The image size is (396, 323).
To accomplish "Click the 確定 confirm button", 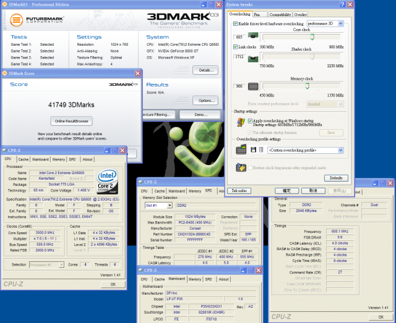I will (286, 191).
